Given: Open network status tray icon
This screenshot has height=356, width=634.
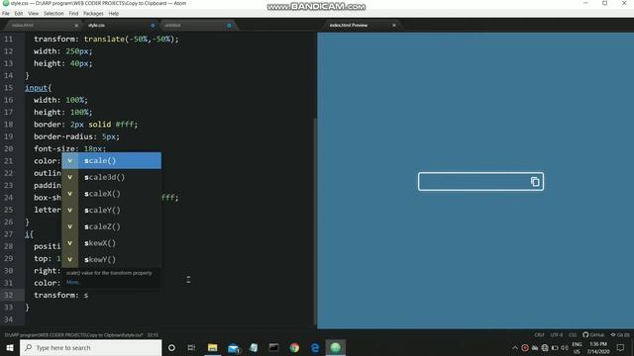Looking at the screenshot, I should tap(545, 347).
